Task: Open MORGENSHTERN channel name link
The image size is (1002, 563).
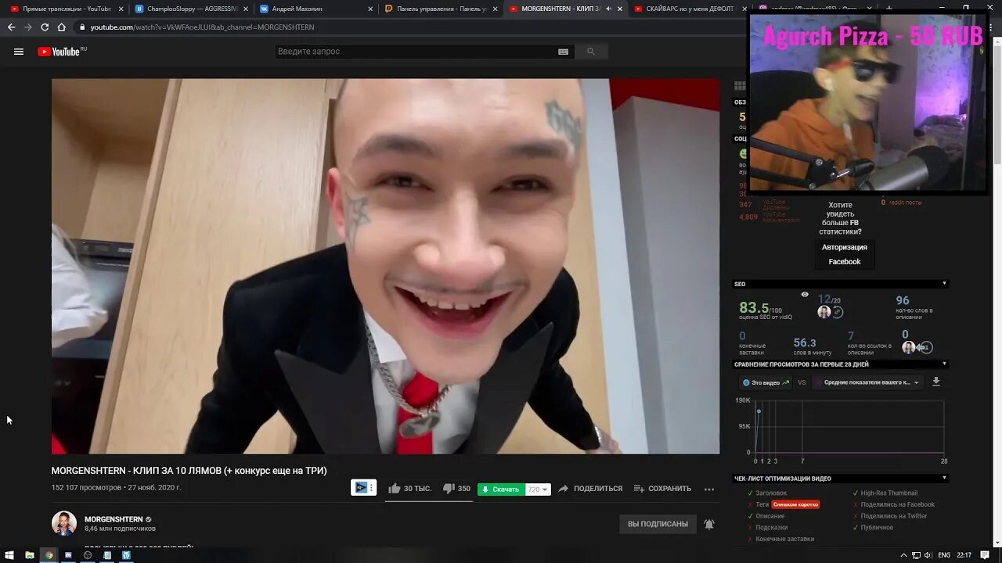Action: click(114, 519)
